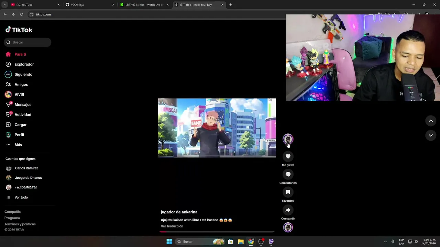The width and height of the screenshot is (440, 247).
Task: Open Comentarios with the speech-bubble icon
Action: tap(288, 174)
